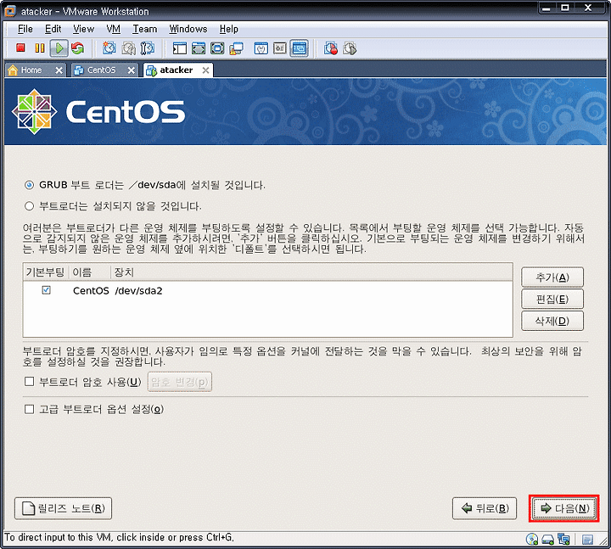Select GRUB boot loader on /dev/sda option
Screen dimensions: 611x549
click(x=29, y=185)
